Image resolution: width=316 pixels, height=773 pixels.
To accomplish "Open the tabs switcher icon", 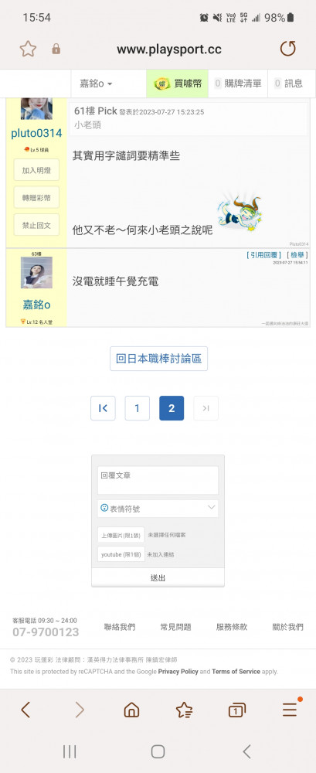I will (x=237, y=710).
